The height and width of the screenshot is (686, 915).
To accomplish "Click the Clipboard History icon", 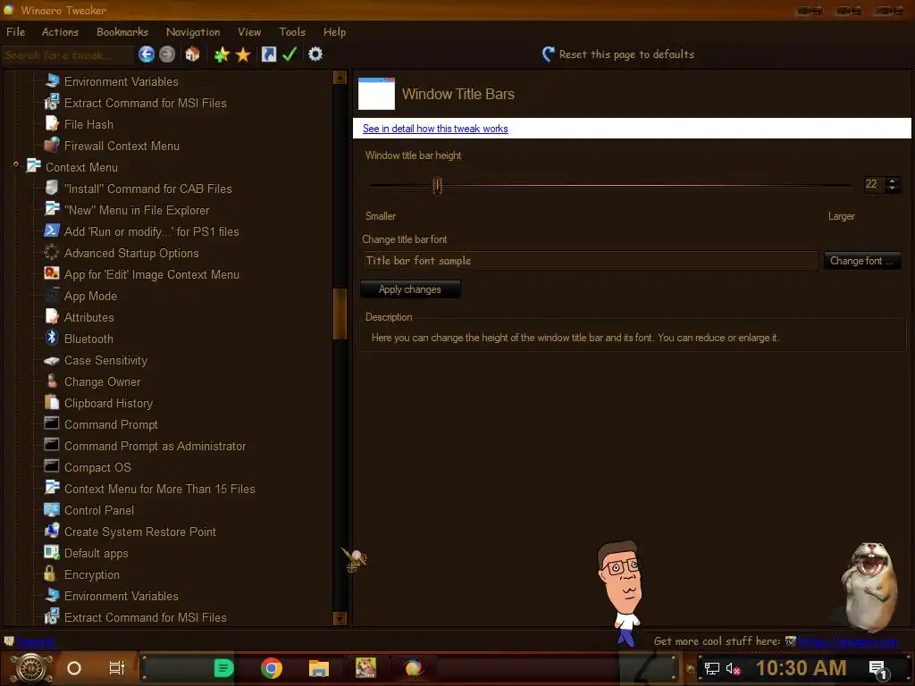I will tap(52, 402).
